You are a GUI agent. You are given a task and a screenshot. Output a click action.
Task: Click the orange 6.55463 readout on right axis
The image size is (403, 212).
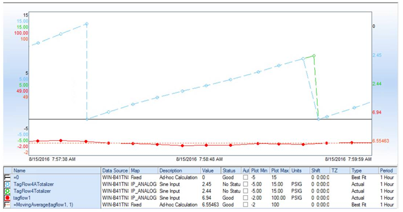pos(381,141)
